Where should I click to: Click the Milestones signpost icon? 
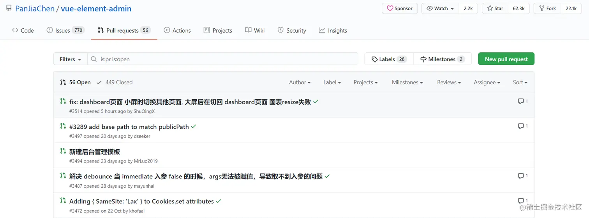pos(423,59)
